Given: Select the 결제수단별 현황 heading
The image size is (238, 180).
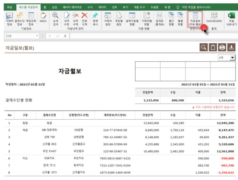Looking at the screenshot, I should click(19, 100).
